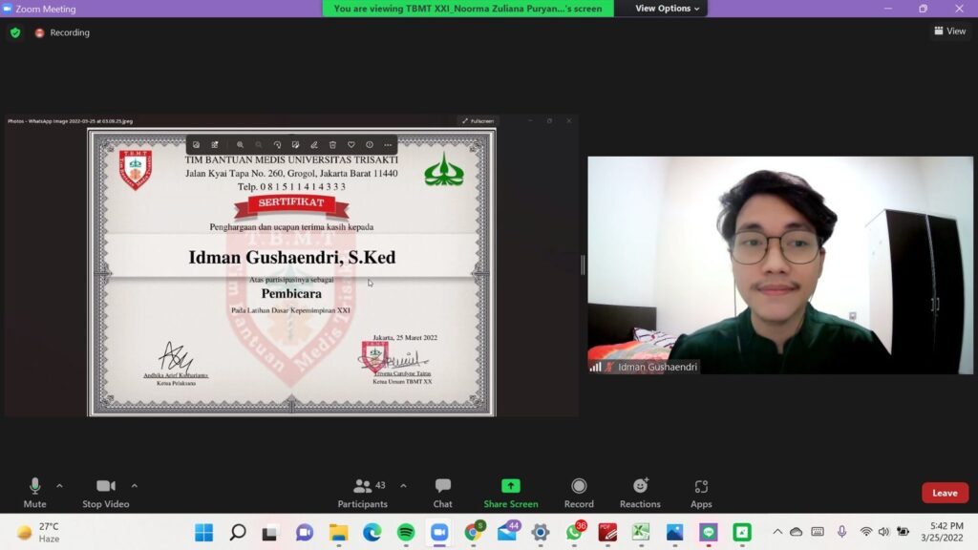Image resolution: width=978 pixels, height=550 pixels.
Task: Click file info icon in Photos toolbar
Action: (370, 145)
